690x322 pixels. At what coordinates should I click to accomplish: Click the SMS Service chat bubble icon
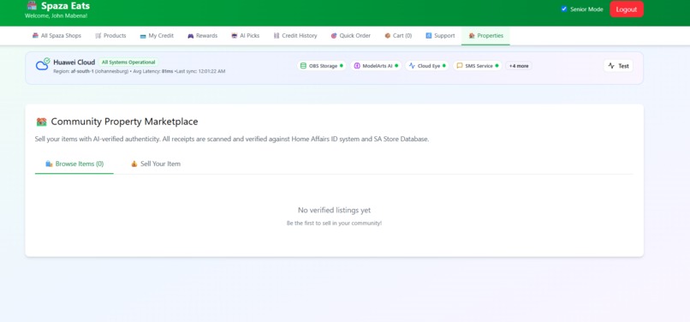tap(460, 66)
